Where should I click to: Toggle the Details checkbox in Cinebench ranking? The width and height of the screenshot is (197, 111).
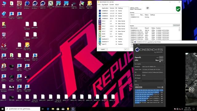(162, 87)
